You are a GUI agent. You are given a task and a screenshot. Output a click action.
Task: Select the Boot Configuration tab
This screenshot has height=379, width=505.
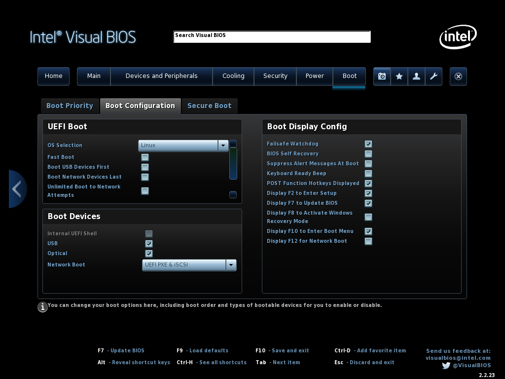pos(141,106)
